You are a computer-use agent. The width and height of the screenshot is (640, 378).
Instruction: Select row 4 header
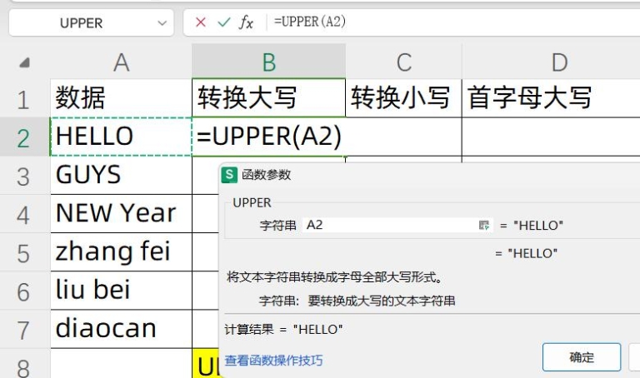tap(24, 214)
